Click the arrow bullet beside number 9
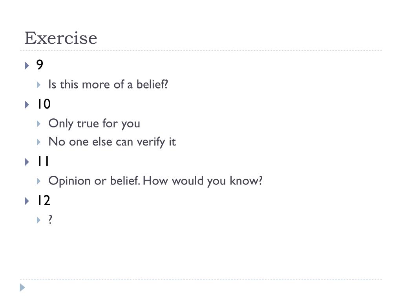 point(27,66)
